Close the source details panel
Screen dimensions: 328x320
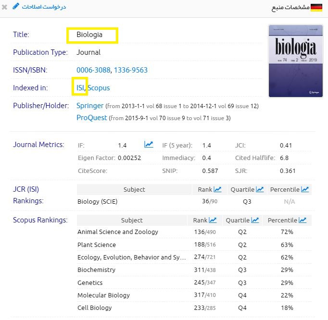5,7
